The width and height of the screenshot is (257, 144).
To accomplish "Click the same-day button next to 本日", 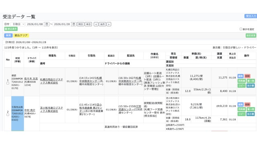I will (80, 24).
